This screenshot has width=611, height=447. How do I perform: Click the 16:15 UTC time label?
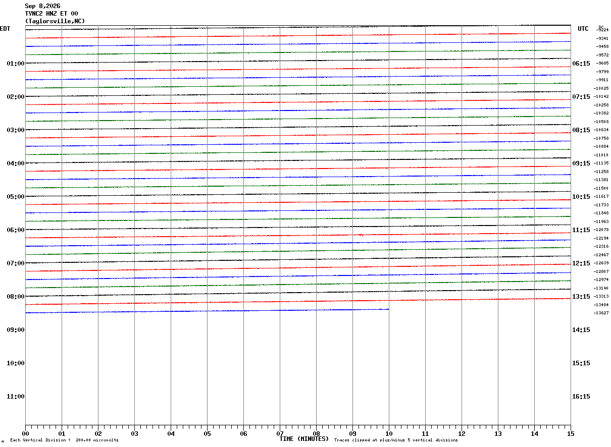point(581,397)
